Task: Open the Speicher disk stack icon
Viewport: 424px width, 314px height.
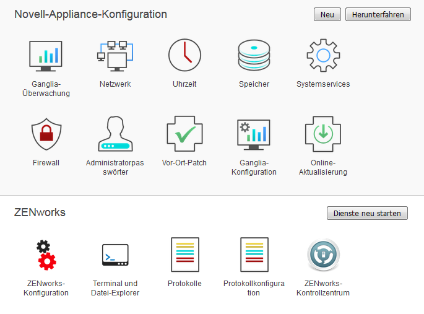Action: (254, 55)
